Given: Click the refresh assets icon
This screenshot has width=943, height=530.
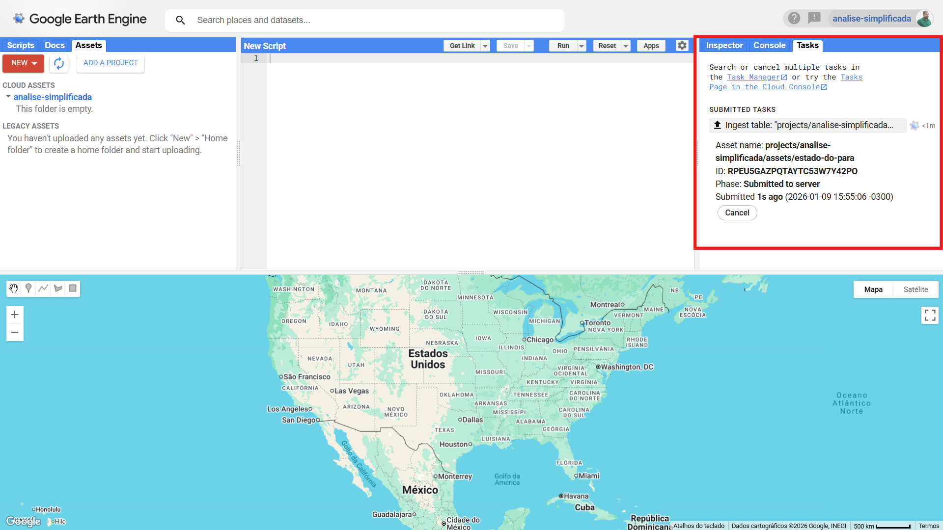Looking at the screenshot, I should coord(59,63).
